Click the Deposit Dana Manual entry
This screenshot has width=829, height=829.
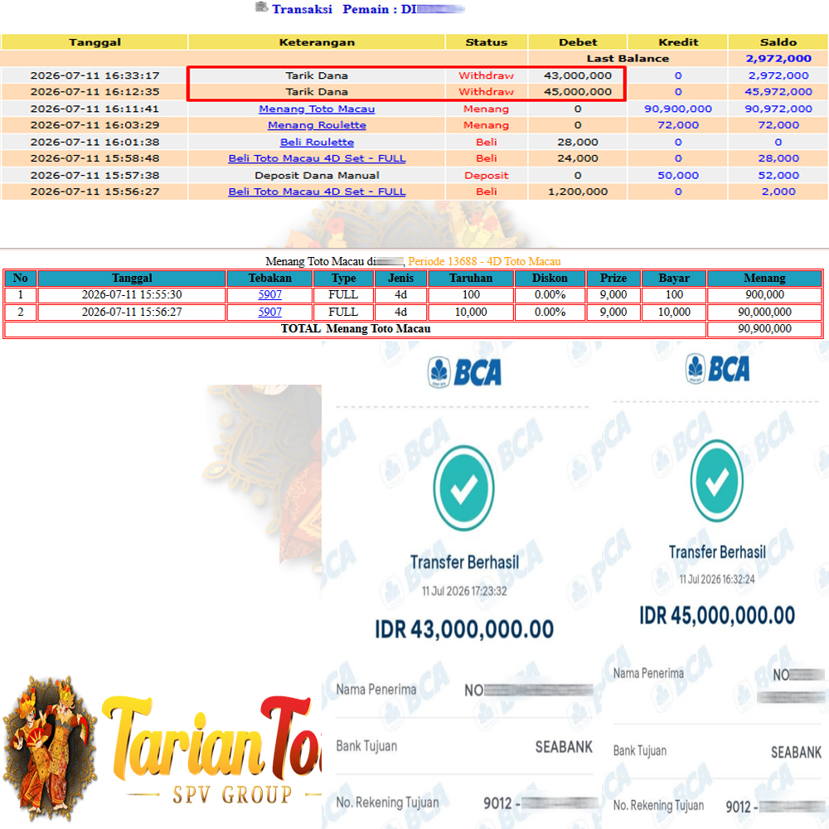coord(317,176)
